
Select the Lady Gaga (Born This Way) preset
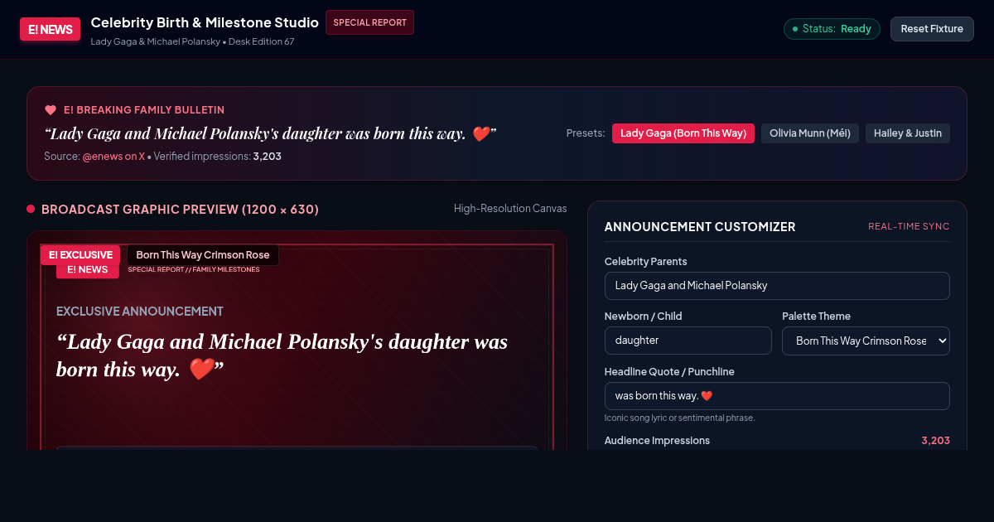(683, 133)
